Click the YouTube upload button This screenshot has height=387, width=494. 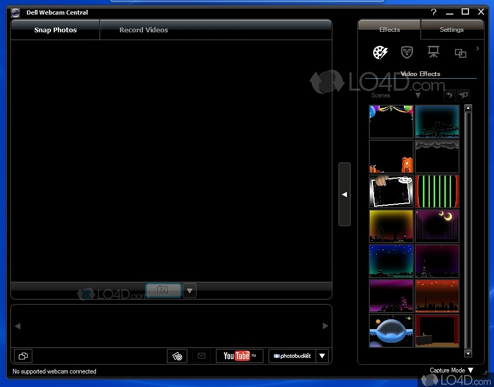pos(239,356)
